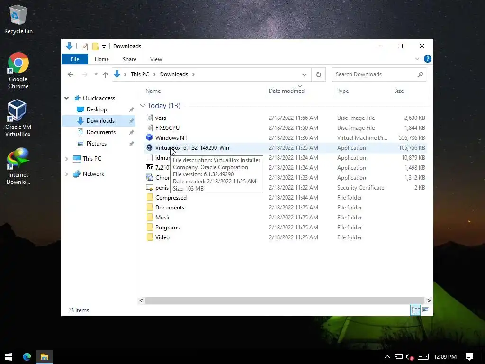This screenshot has width=485, height=364.
Task: Click the muted volume tray icon
Action: 410,357
